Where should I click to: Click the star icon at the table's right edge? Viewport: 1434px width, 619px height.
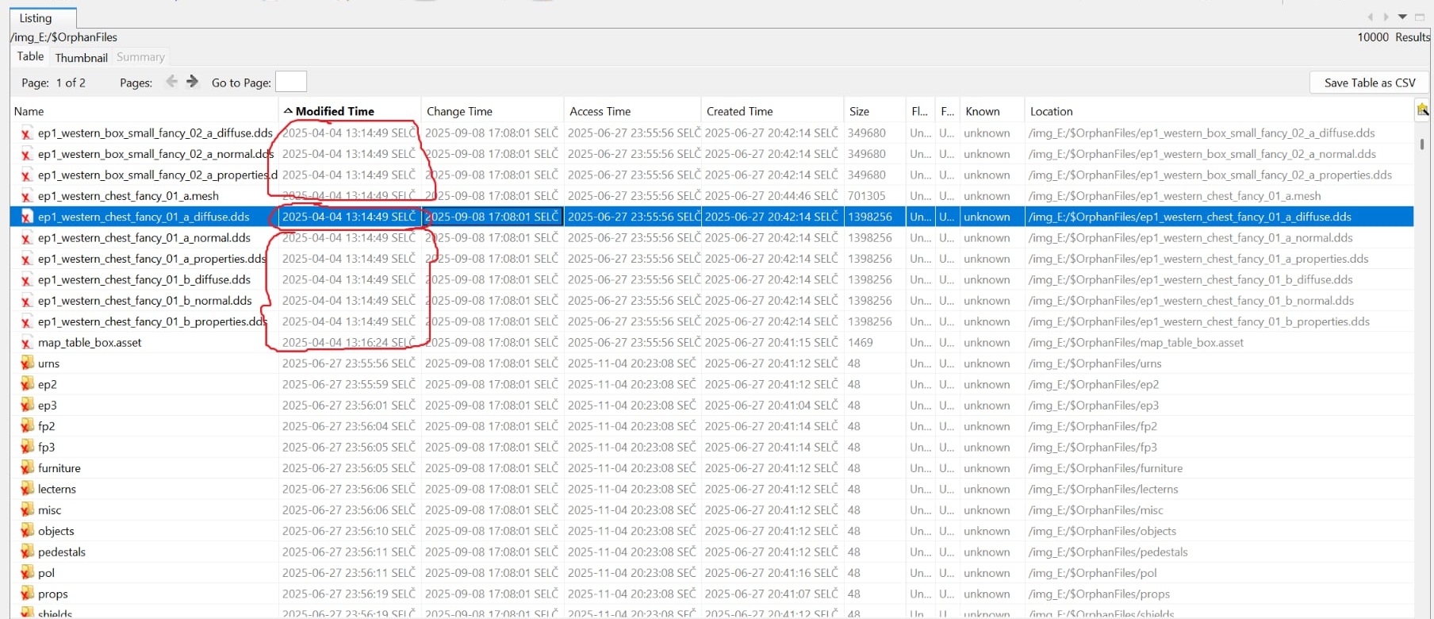[1423, 110]
